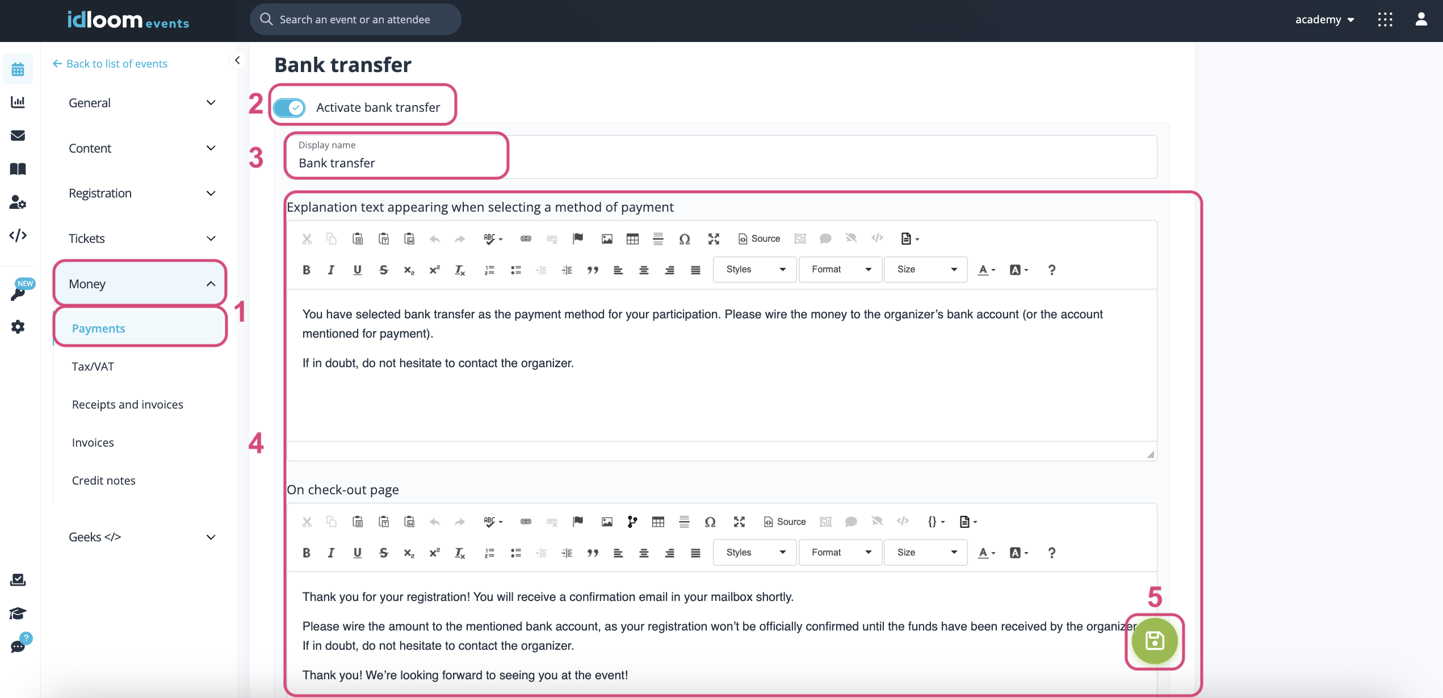The image size is (1443, 698).
Task: Click the Italic formatting icon
Action: [330, 270]
